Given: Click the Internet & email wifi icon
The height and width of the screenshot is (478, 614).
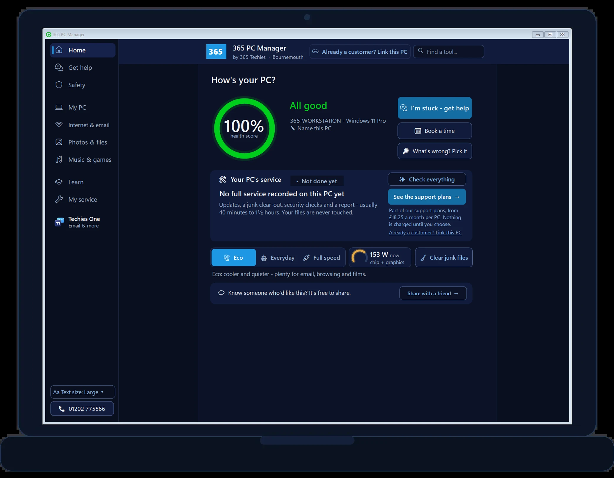Looking at the screenshot, I should [x=59, y=125].
